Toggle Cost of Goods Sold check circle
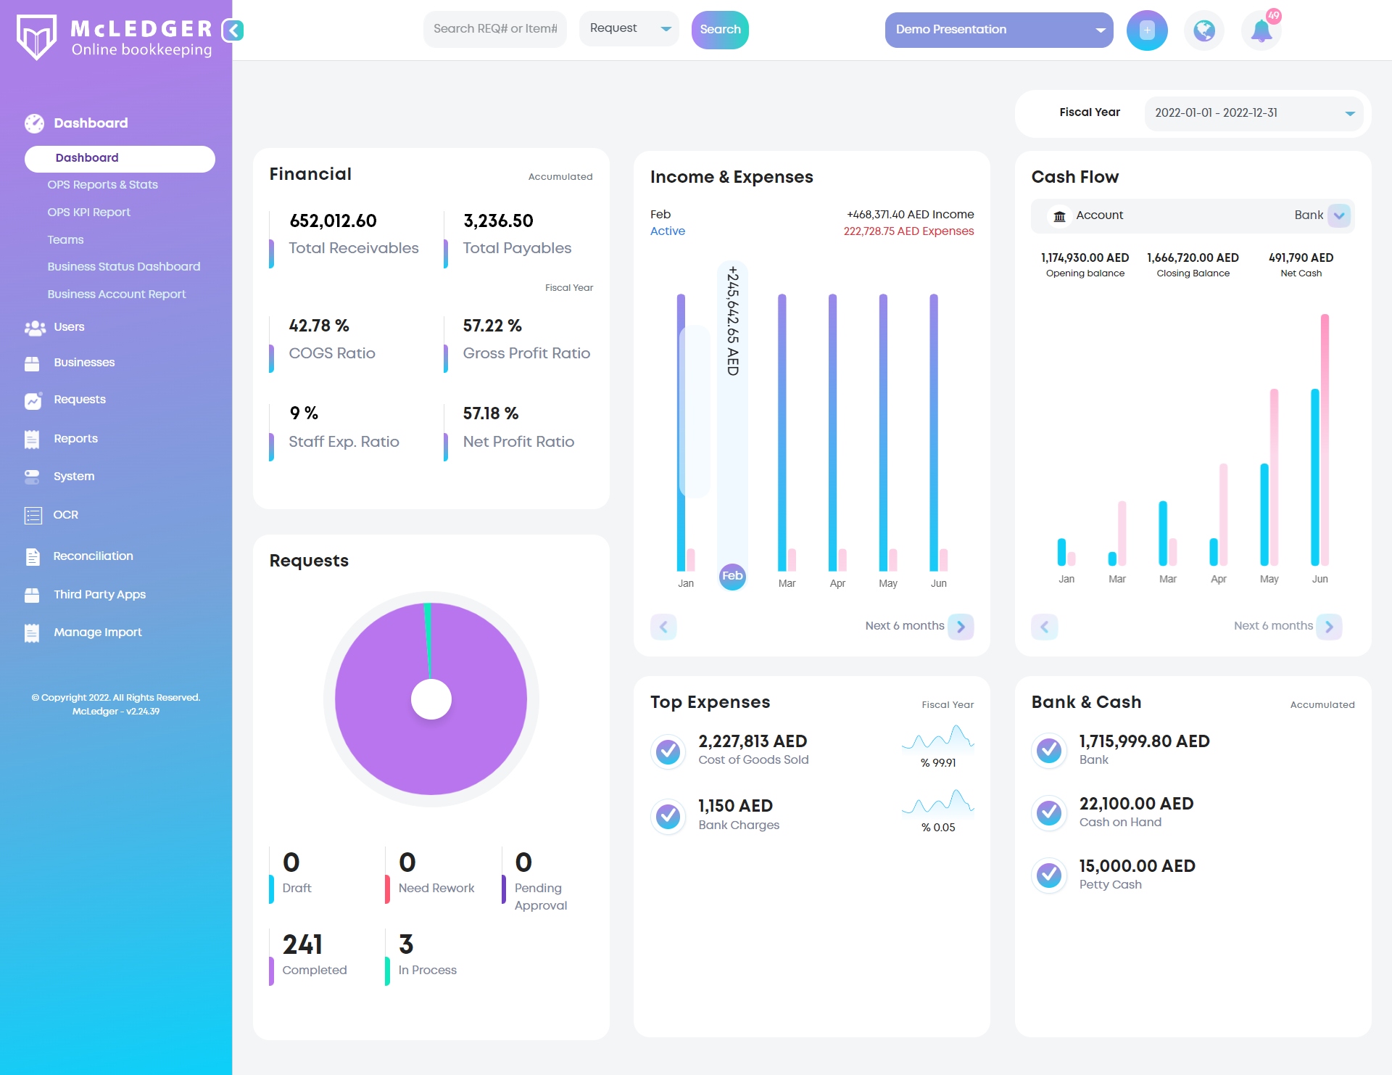The height and width of the screenshot is (1075, 1392). point(668,751)
